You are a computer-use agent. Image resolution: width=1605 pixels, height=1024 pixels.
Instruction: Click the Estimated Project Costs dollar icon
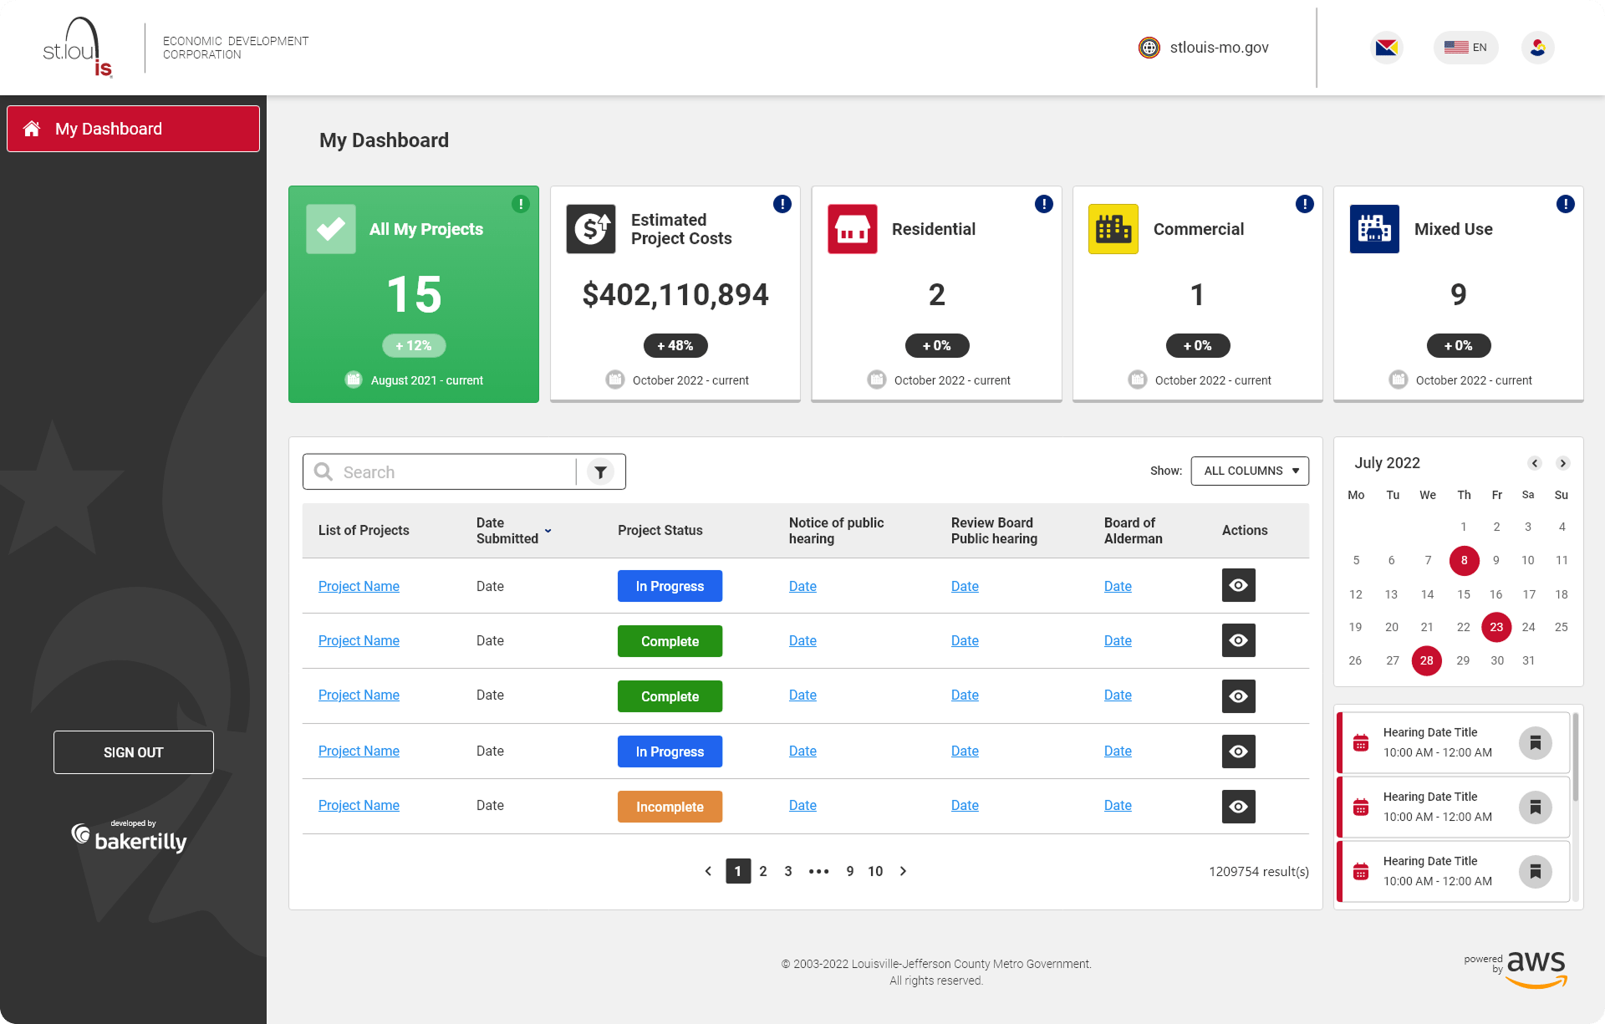(x=591, y=229)
